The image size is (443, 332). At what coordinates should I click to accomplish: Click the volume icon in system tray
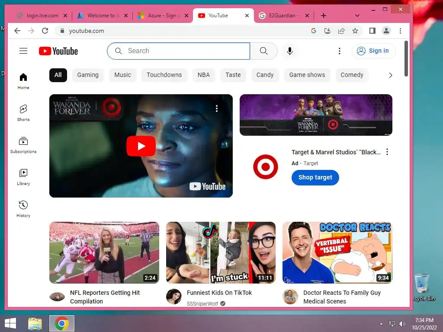pyautogui.click(x=402, y=323)
